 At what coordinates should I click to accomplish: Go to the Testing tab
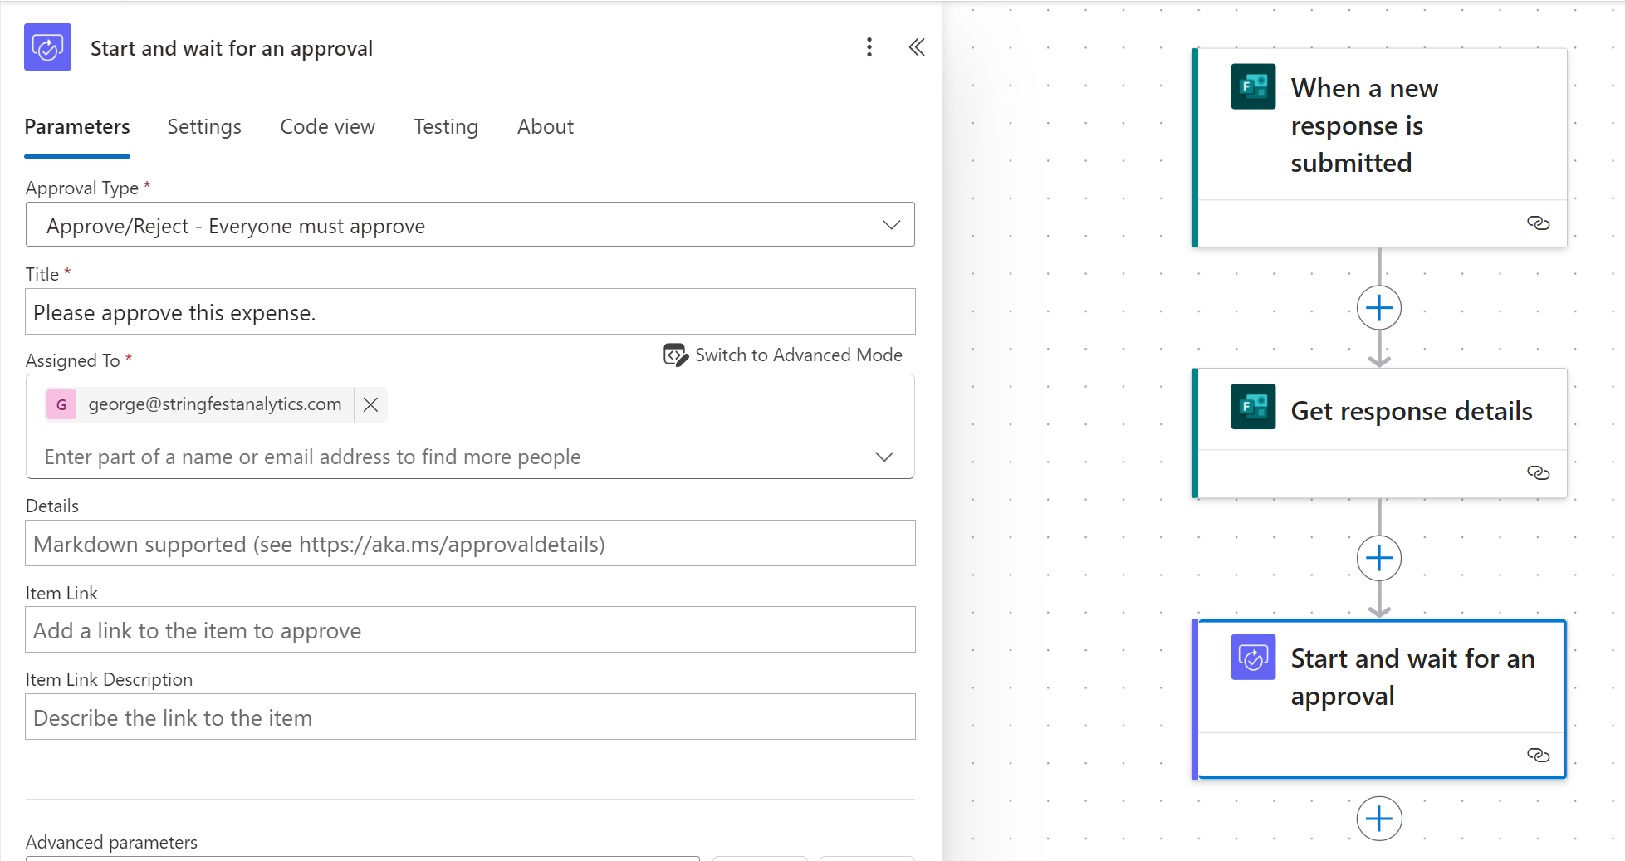coord(446,127)
